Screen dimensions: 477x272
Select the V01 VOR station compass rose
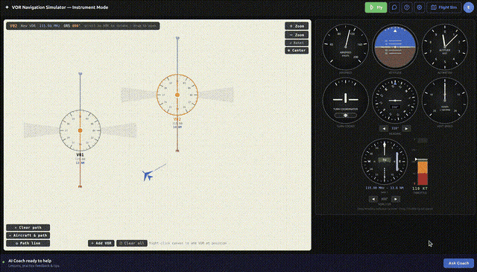click(80, 130)
